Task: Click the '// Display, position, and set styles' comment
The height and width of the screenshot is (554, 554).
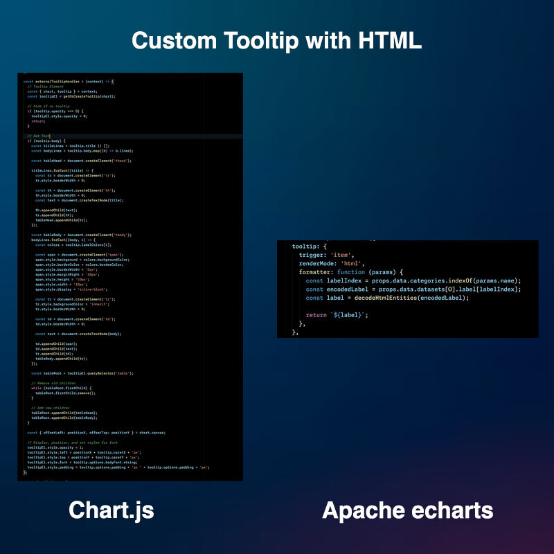Action: coord(73,443)
